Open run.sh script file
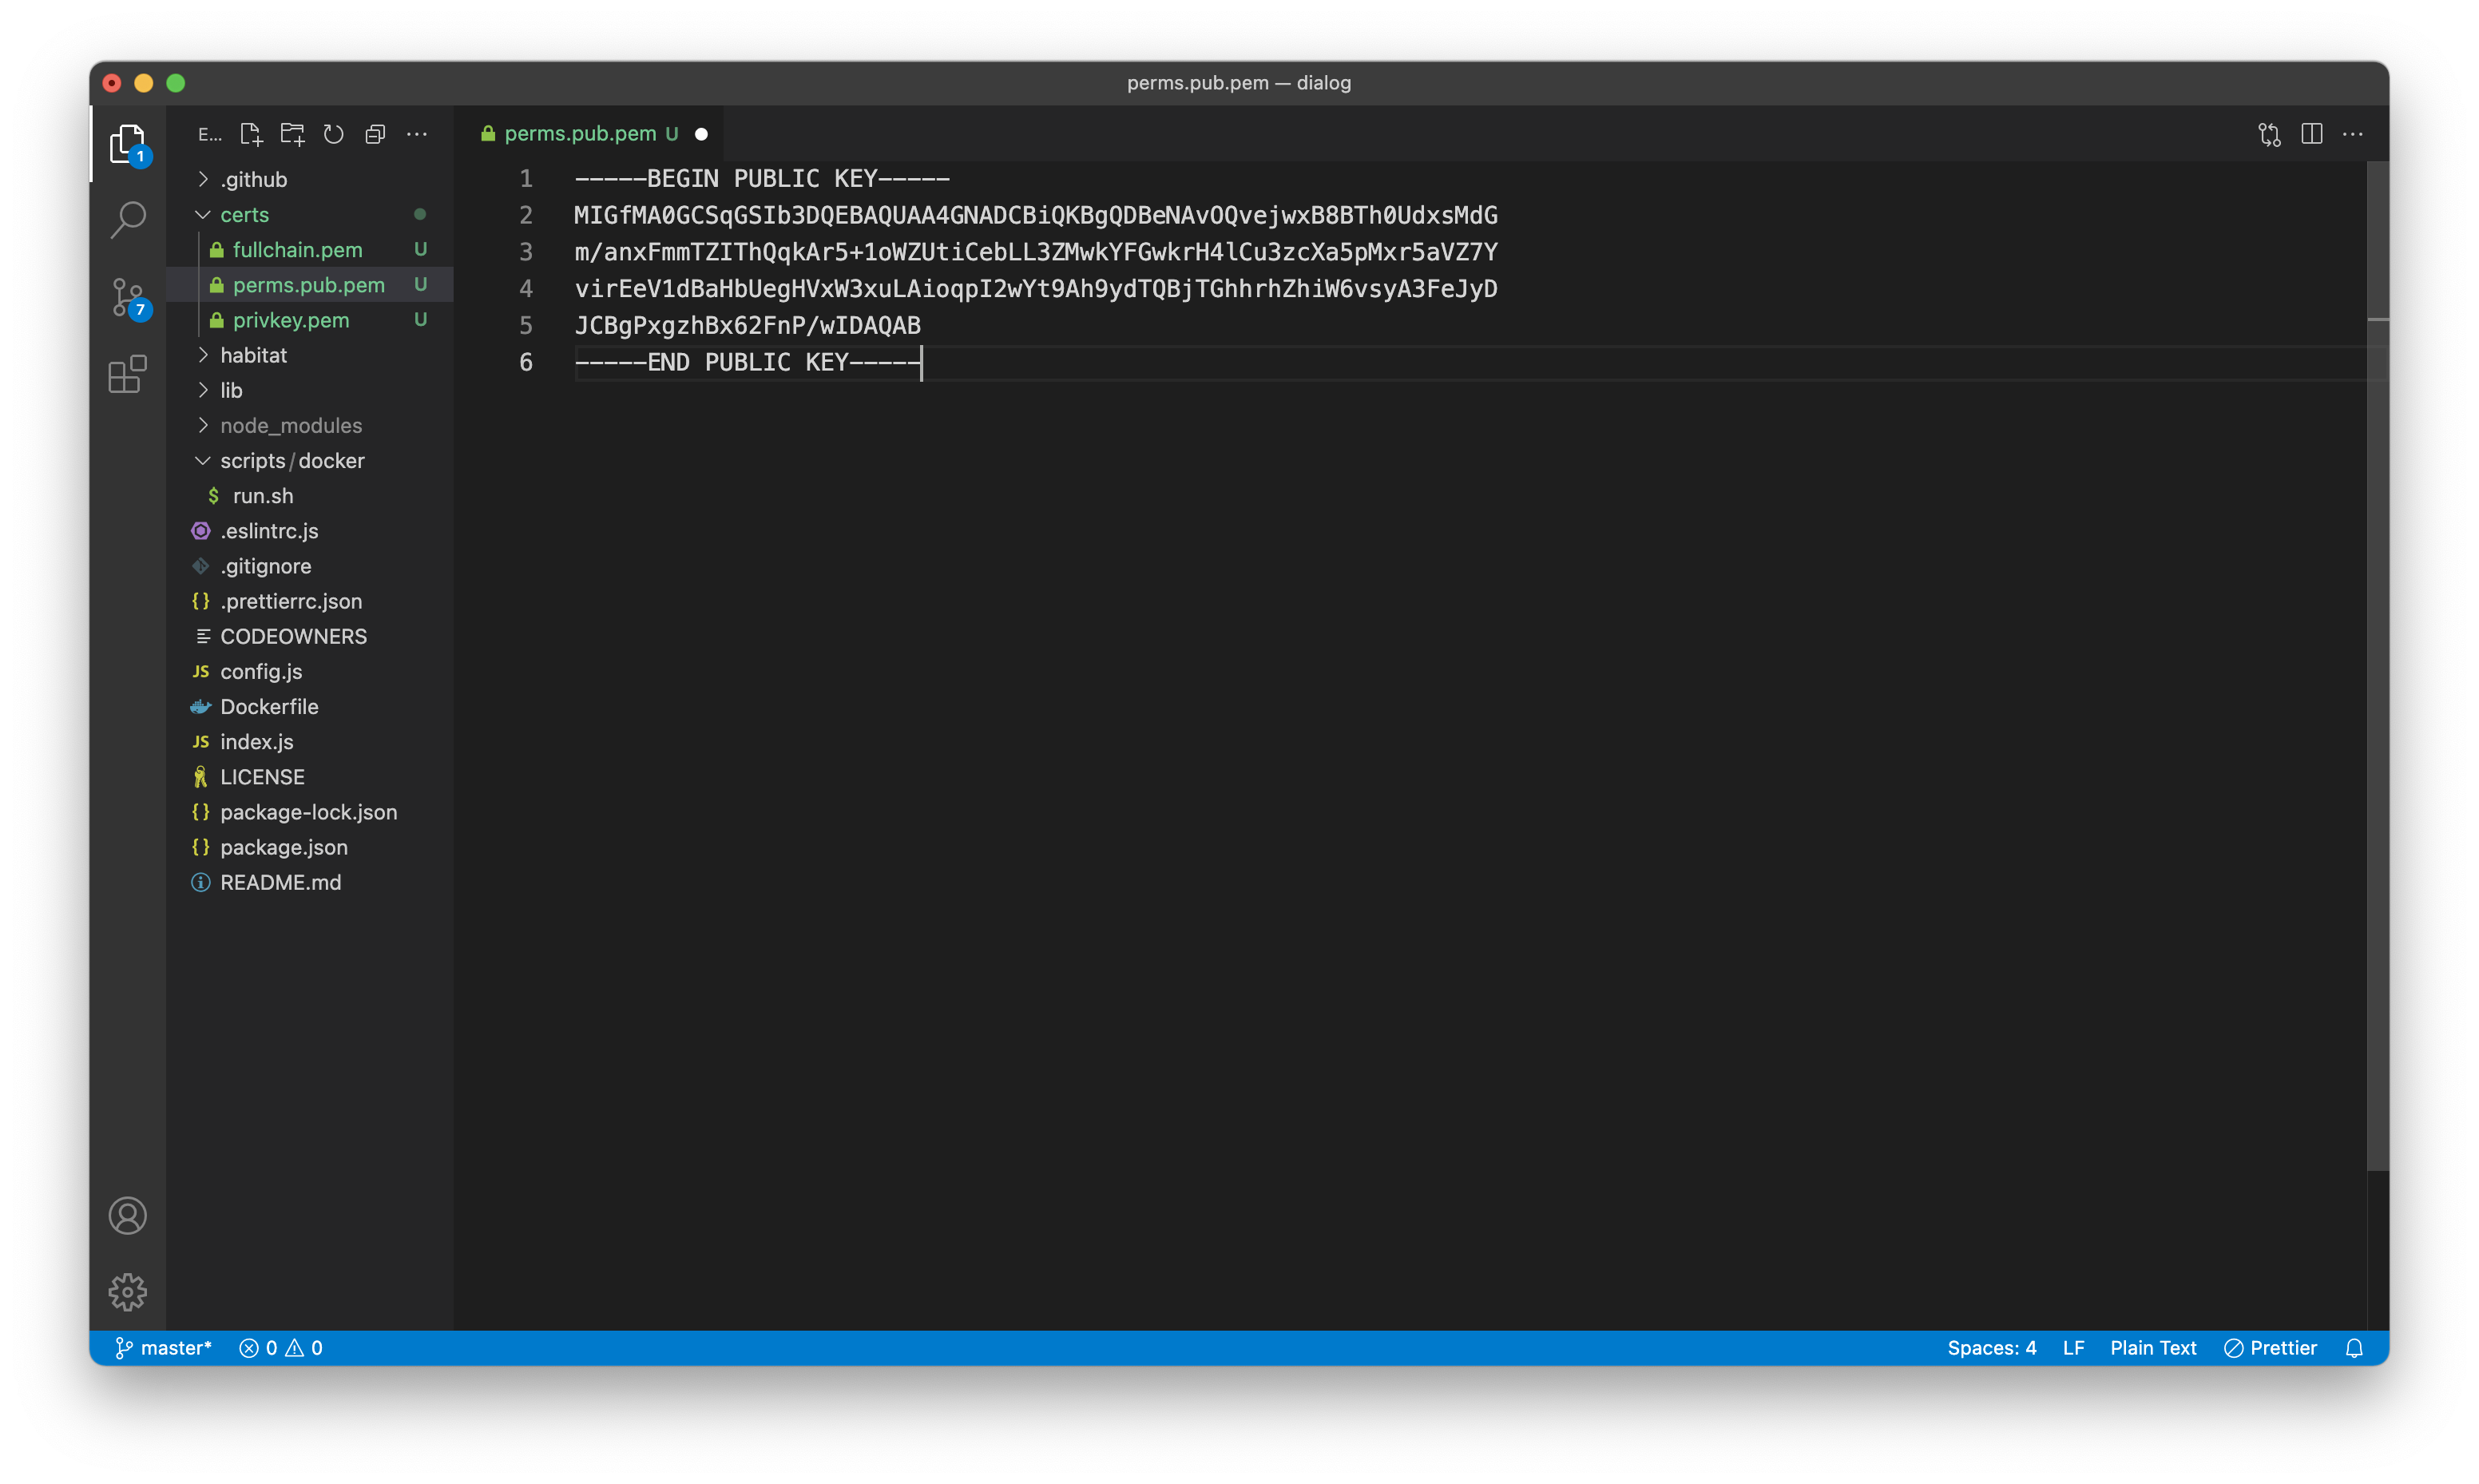 (310, 496)
